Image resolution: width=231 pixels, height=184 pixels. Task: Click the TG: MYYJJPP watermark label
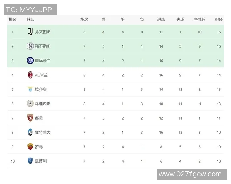click(29, 9)
